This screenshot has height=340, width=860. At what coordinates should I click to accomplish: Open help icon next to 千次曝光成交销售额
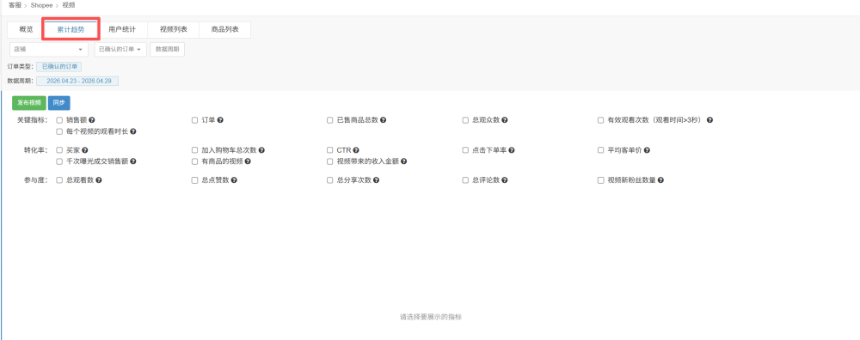[133, 161]
